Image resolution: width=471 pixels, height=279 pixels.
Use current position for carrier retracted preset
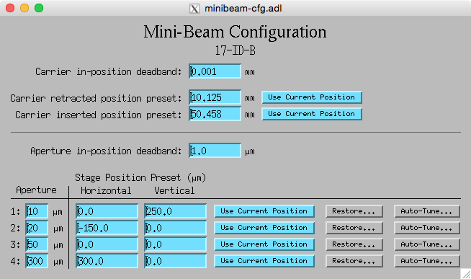[x=312, y=97]
